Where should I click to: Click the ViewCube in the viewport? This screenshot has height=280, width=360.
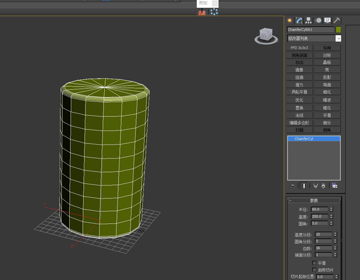click(x=265, y=35)
